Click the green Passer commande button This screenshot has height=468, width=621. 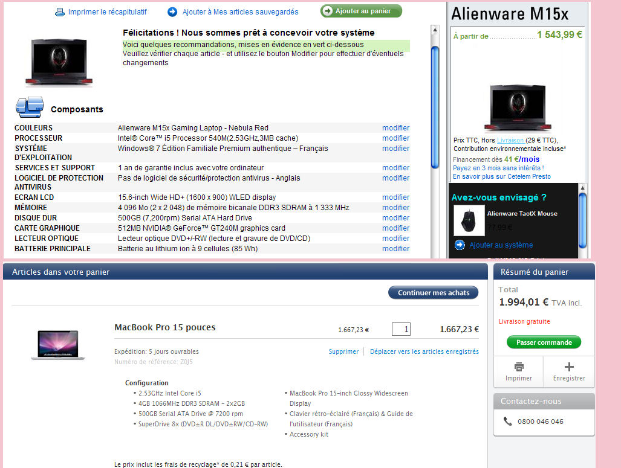coord(544,342)
